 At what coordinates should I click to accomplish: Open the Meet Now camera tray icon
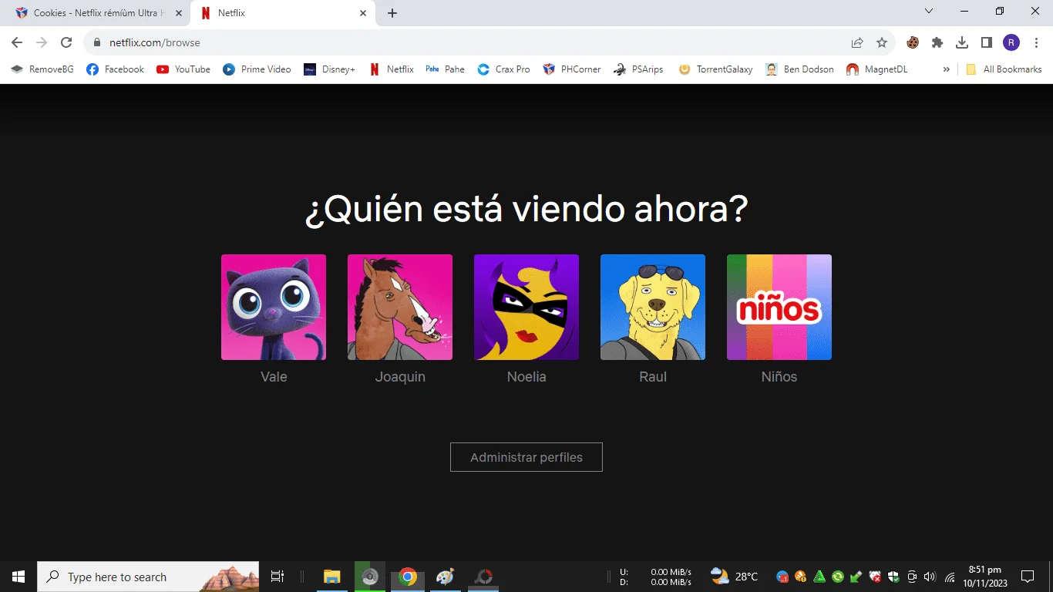point(912,577)
